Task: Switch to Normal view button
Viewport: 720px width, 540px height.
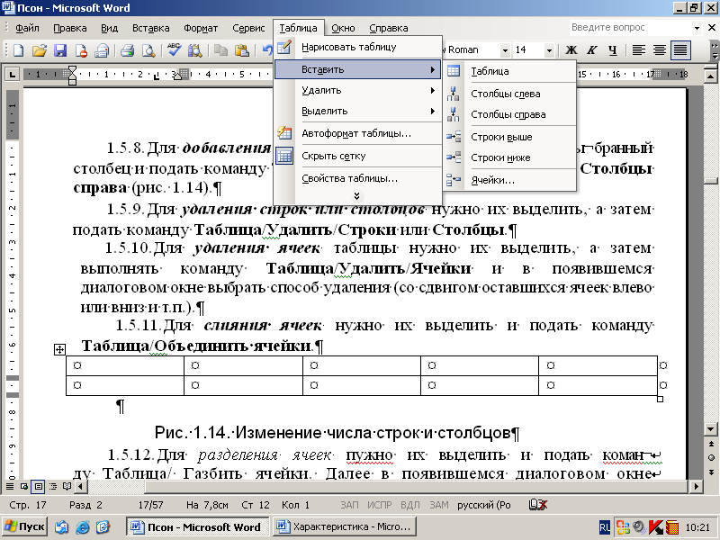Action: tap(9, 486)
